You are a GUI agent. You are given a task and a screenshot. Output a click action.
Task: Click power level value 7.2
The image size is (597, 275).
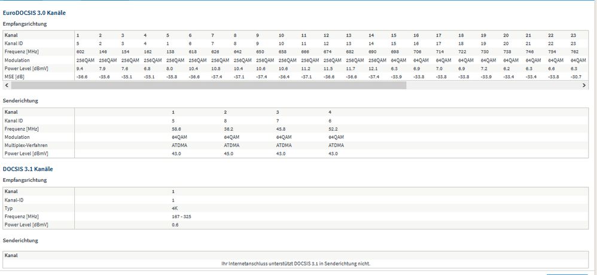pyautogui.click(x=485, y=69)
